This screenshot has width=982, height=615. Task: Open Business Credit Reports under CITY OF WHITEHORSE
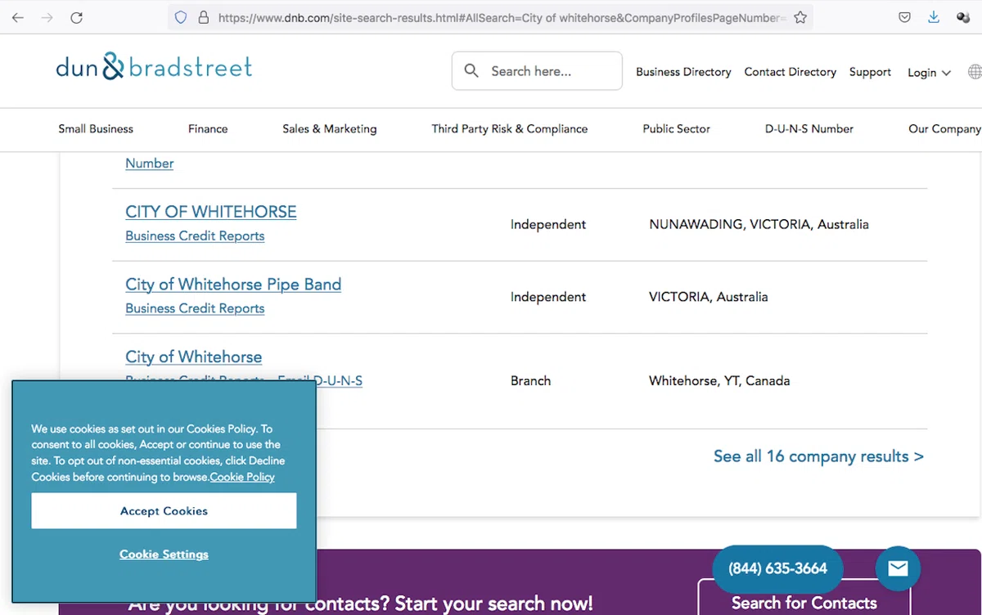pos(195,236)
